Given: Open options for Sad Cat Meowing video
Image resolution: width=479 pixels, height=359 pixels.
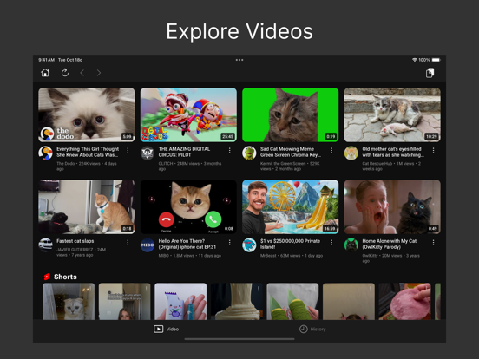Looking at the screenshot, I should pos(331,151).
